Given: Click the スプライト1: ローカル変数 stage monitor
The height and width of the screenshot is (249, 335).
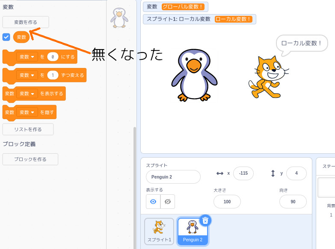Looking at the screenshot, I should coord(199,19).
